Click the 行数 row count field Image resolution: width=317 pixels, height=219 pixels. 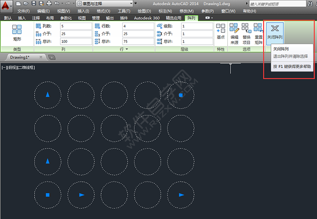point(138,26)
